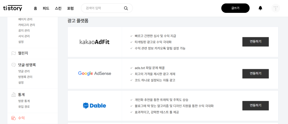Click the 챌린지 flag icon

click(x=14, y=53)
